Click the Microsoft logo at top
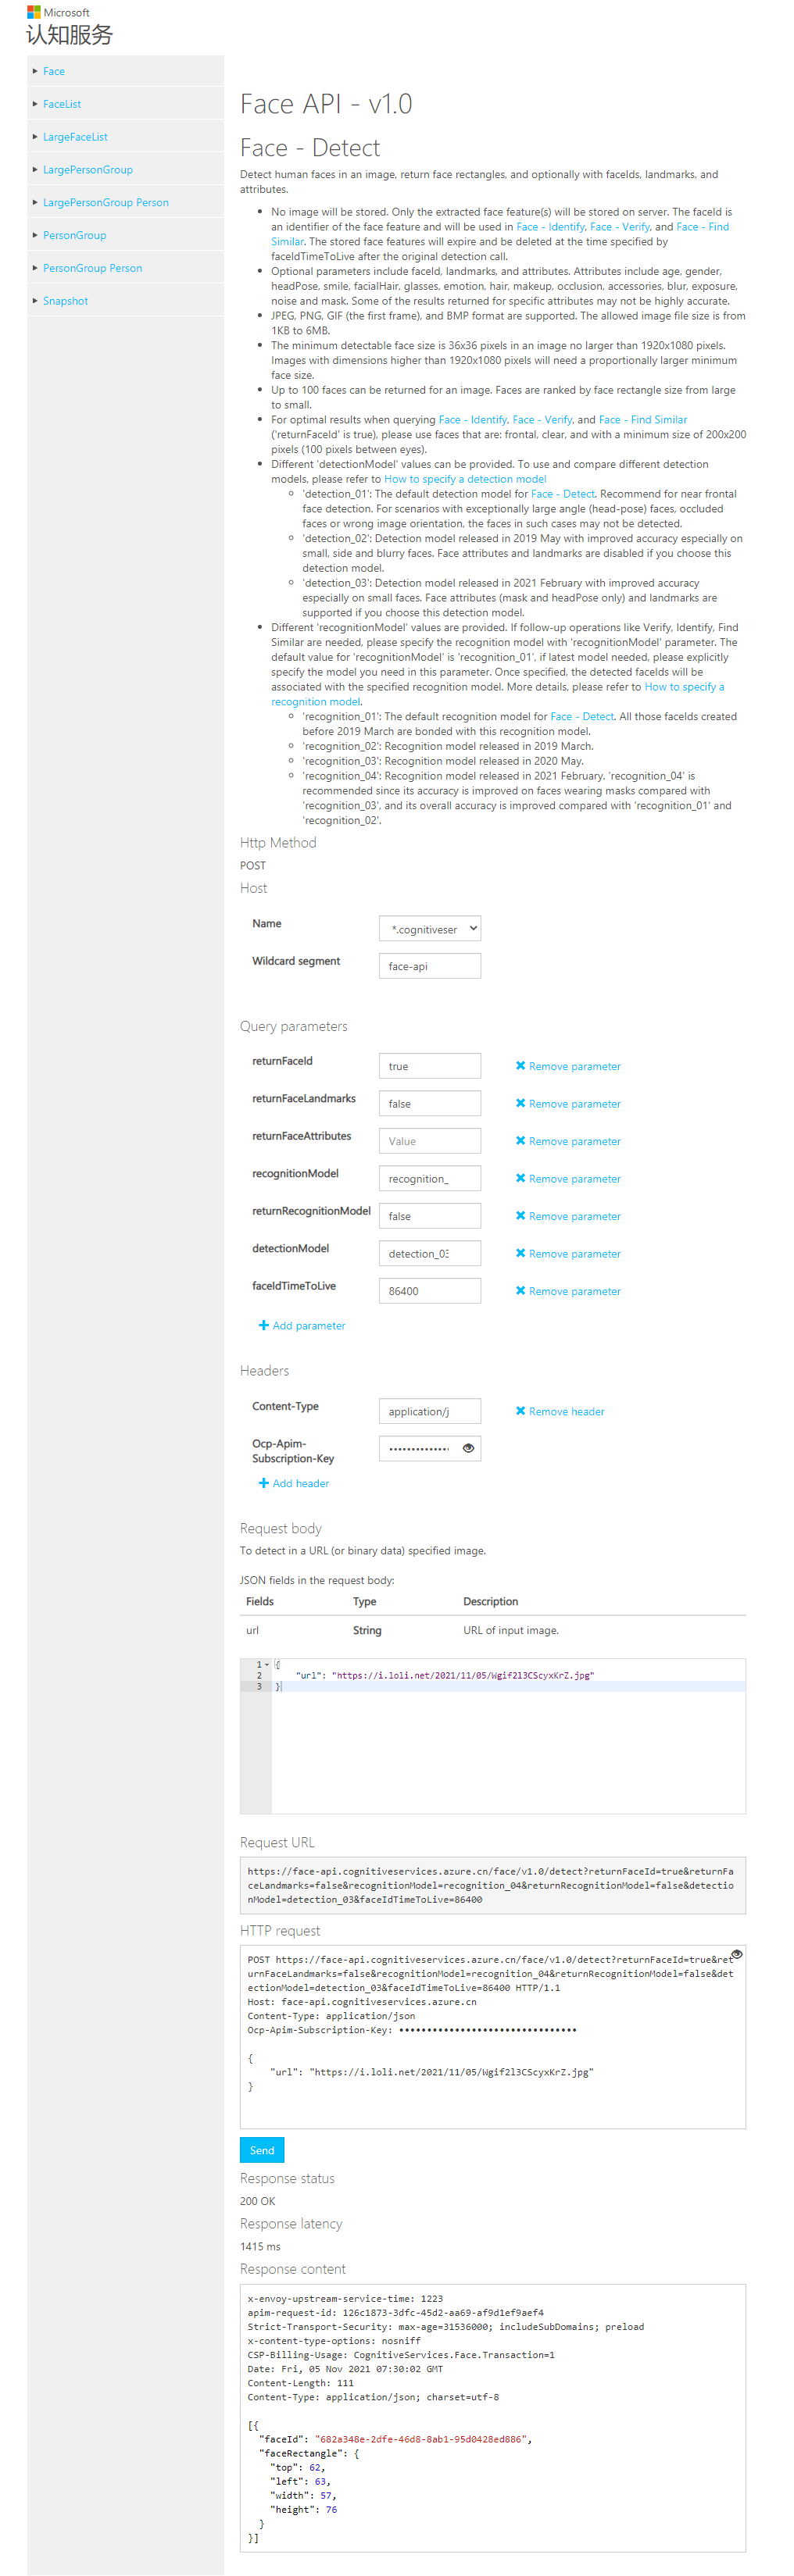Screen dimensions: 794x2576 58,12
